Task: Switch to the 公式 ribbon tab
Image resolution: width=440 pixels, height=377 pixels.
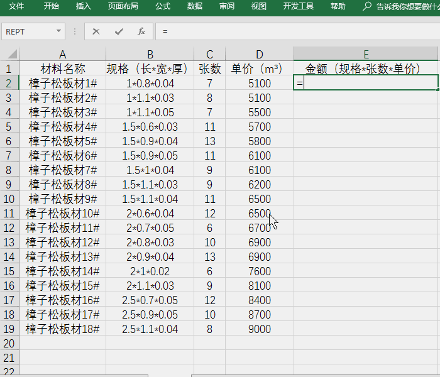Action: coord(163,6)
